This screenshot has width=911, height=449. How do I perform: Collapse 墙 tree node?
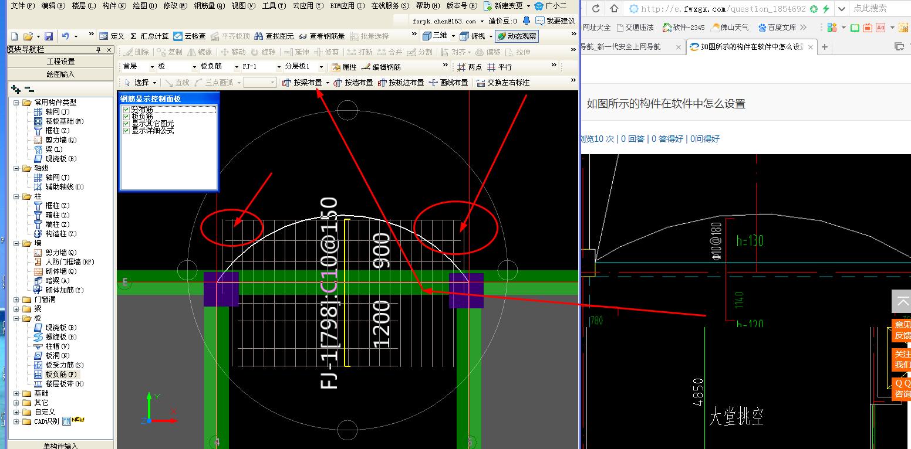pos(16,243)
